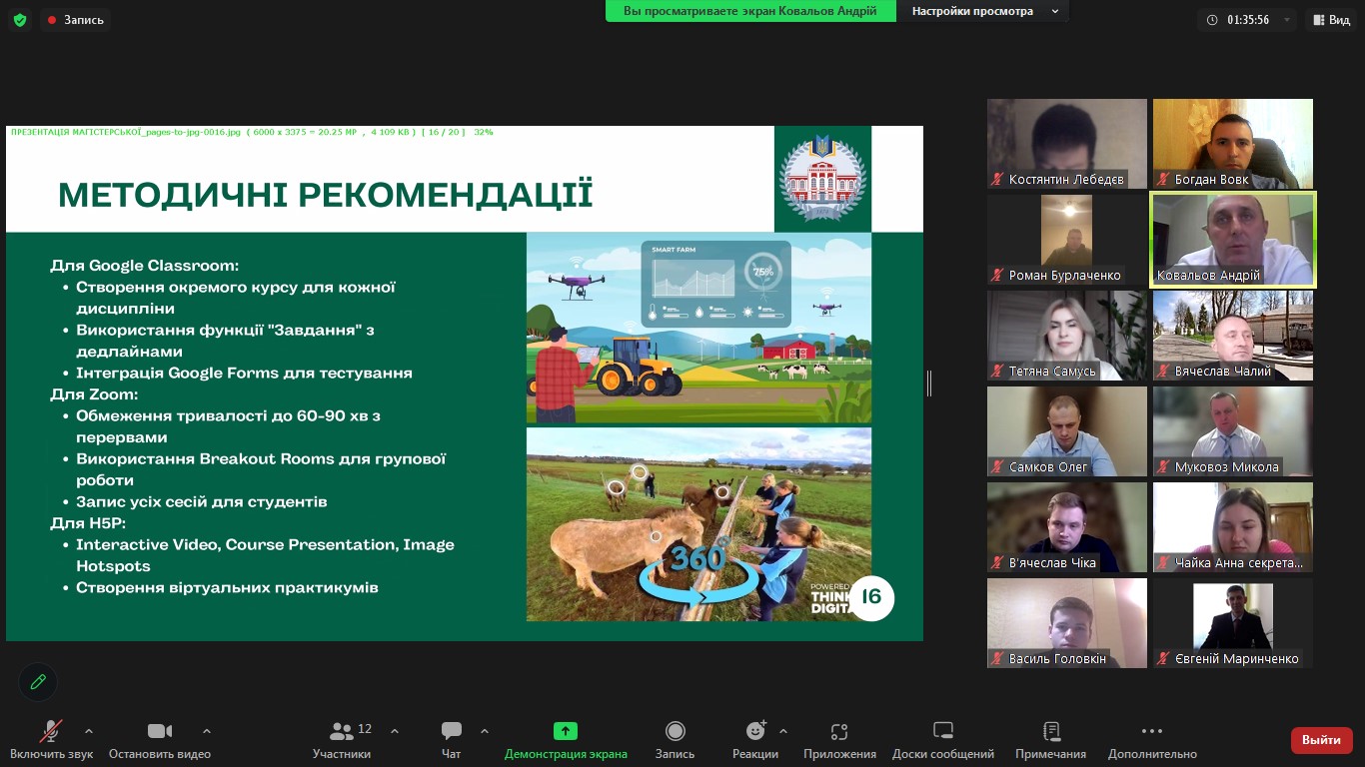Open Доски сообщений whiteboards icon

(943, 732)
